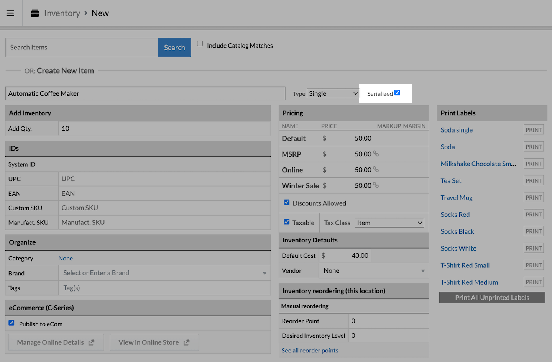552x362 pixels.
Task: Open the Vendor dropdown
Action: pos(374,271)
